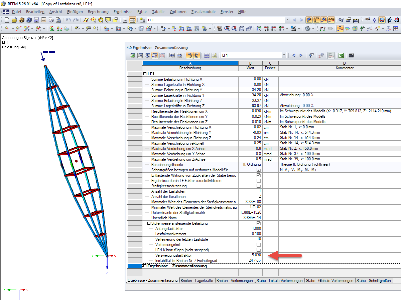Go to next load case in results panel
401x300 pixels.
click(301, 55)
